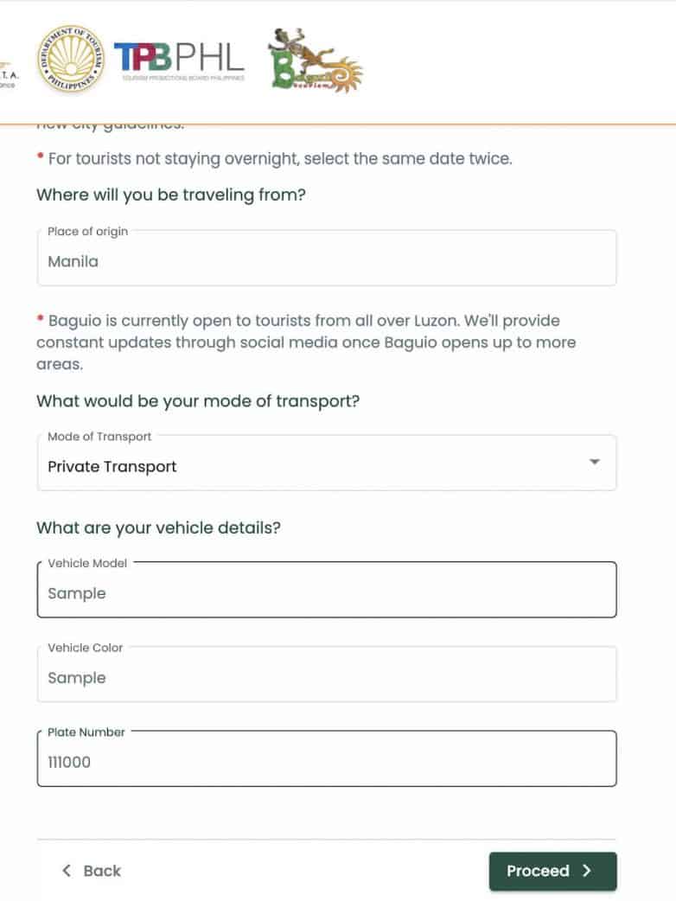This screenshot has height=901, width=676.
Task: Click the TPB PHL logo
Action: point(179,60)
